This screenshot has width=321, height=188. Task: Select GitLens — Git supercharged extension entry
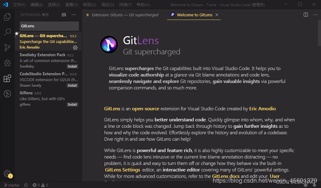point(48,41)
